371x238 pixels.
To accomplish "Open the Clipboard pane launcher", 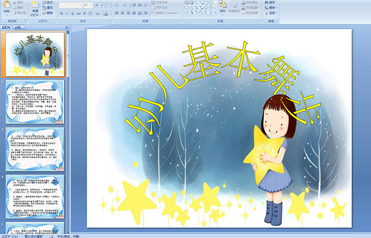I will [25, 21].
